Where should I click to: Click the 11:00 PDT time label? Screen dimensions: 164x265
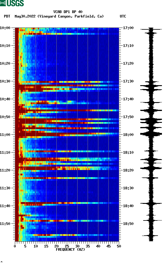click(x=5, y=135)
